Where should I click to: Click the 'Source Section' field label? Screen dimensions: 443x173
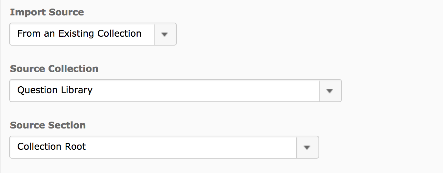pos(48,125)
